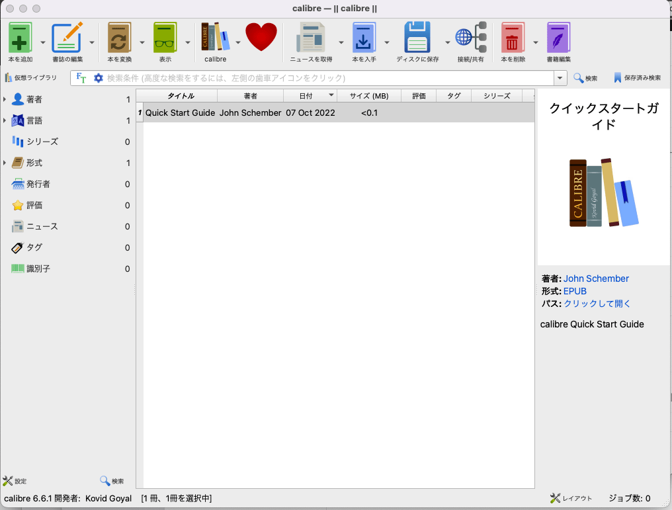Click ジョブ数: 0 jobs indicator

630,498
